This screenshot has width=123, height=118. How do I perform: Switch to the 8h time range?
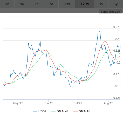22,4
